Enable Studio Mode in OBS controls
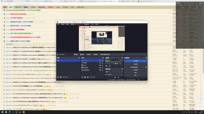Viewport: 204px width, 114px height. pos(135,70)
